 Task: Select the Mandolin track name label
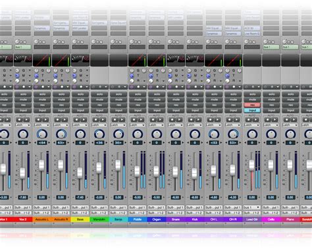click(99, 219)
